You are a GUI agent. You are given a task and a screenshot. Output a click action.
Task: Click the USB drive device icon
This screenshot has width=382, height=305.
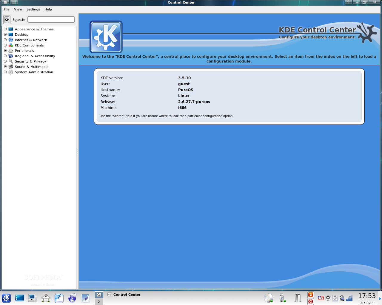[x=282, y=298]
